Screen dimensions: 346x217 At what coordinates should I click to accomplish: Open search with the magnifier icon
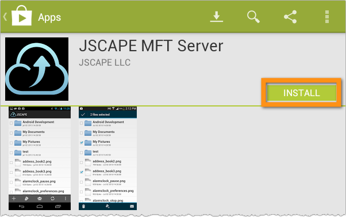pyautogui.click(x=253, y=17)
